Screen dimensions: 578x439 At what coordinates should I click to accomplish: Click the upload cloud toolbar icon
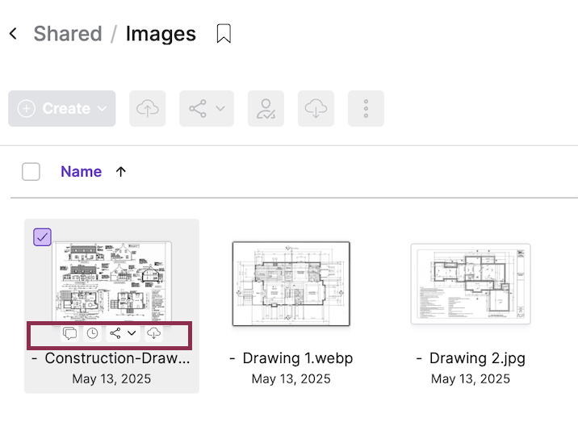pos(148,108)
